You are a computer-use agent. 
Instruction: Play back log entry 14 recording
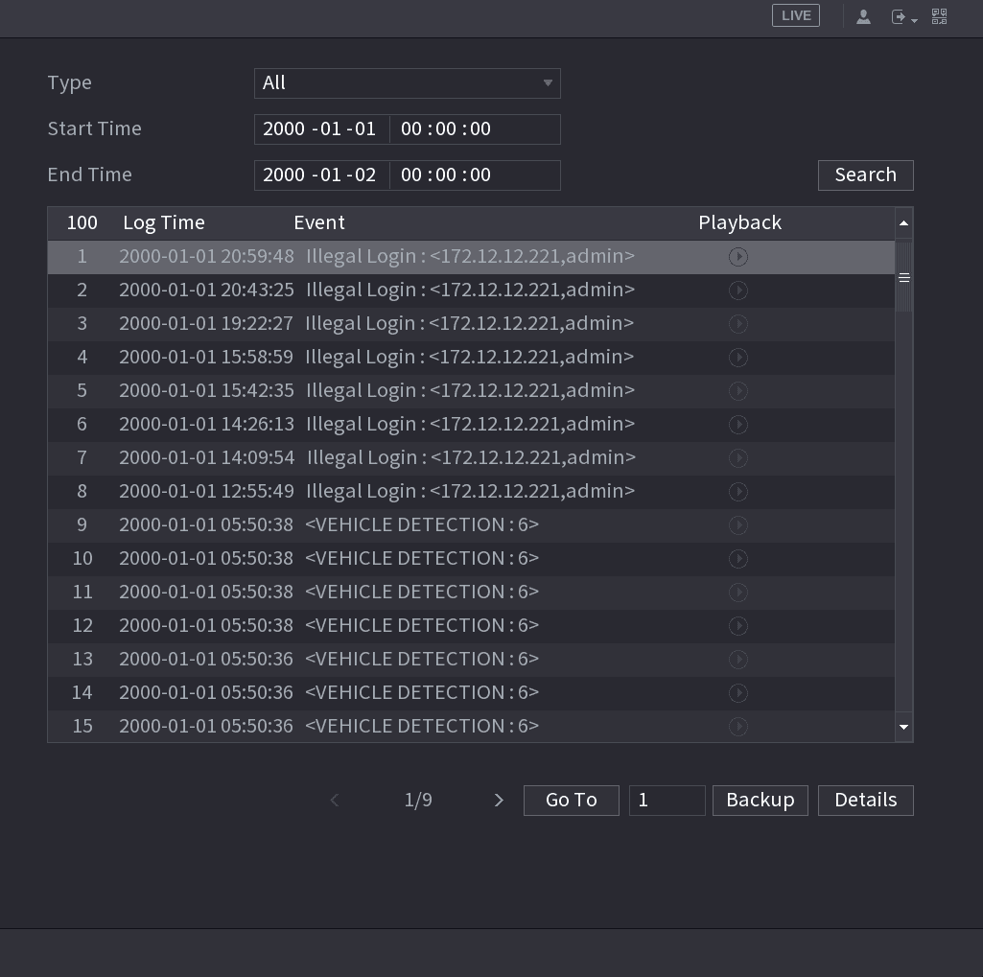point(738,693)
